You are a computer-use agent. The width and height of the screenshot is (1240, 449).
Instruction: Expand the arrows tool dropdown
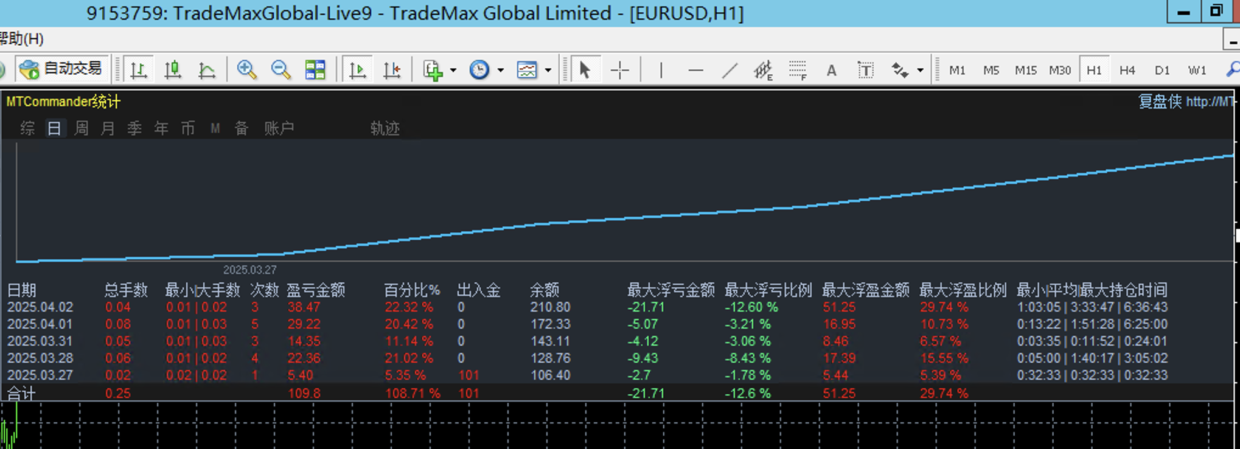920,71
